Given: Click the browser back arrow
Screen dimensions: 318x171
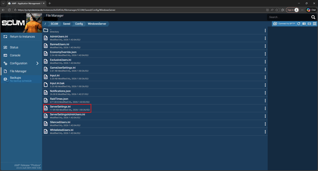Looking at the screenshot, I should pyautogui.click(x=3, y=10).
